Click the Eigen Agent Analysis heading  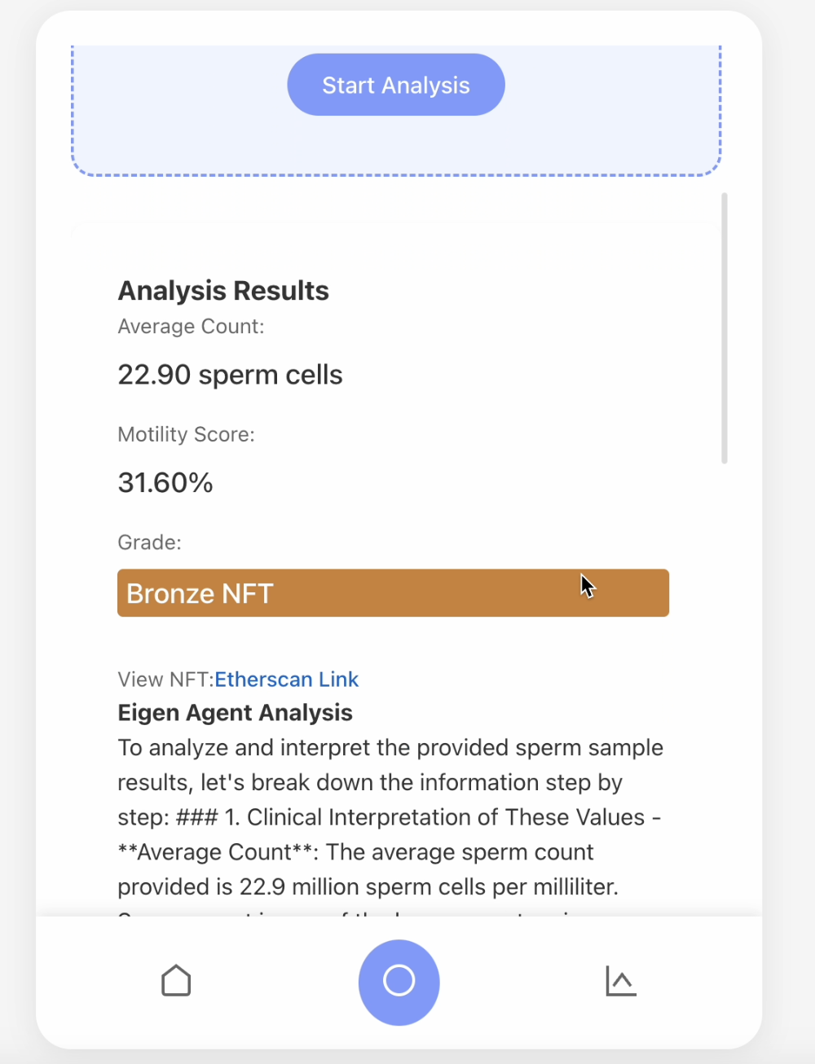click(x=235, y=713)
